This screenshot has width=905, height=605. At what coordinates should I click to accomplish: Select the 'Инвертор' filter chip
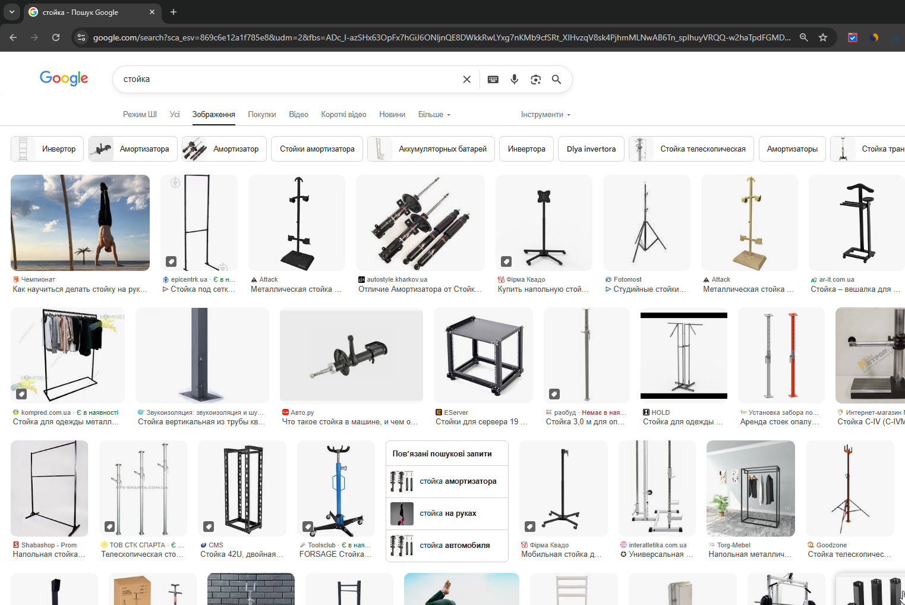coord(48,149)
